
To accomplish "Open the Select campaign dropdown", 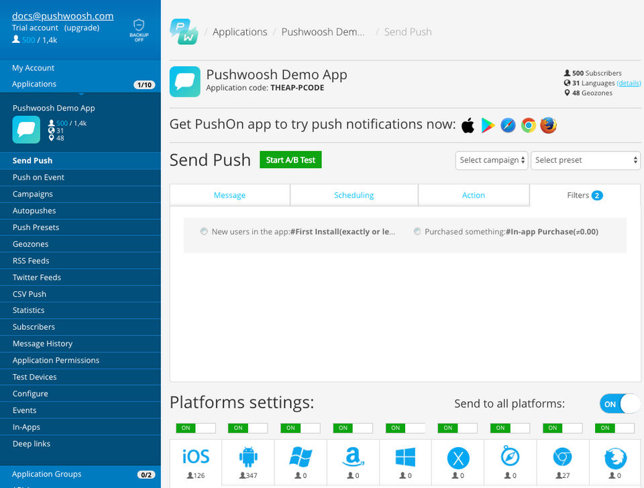I will pos(492,160).
